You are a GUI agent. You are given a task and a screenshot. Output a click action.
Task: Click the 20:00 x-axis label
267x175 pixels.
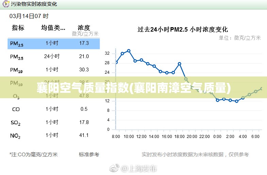192,137
